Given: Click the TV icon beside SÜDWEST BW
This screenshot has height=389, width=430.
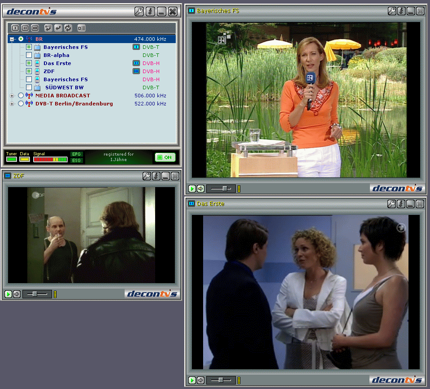Looking at the screenshot, I should [x=37, y=87].
